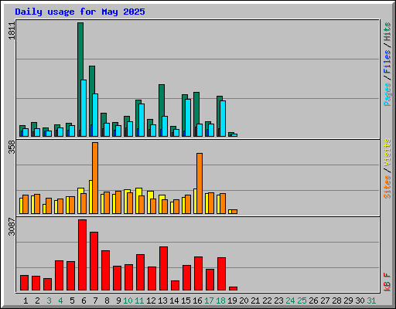Click day 8 on the x-axis

[107, 301]
